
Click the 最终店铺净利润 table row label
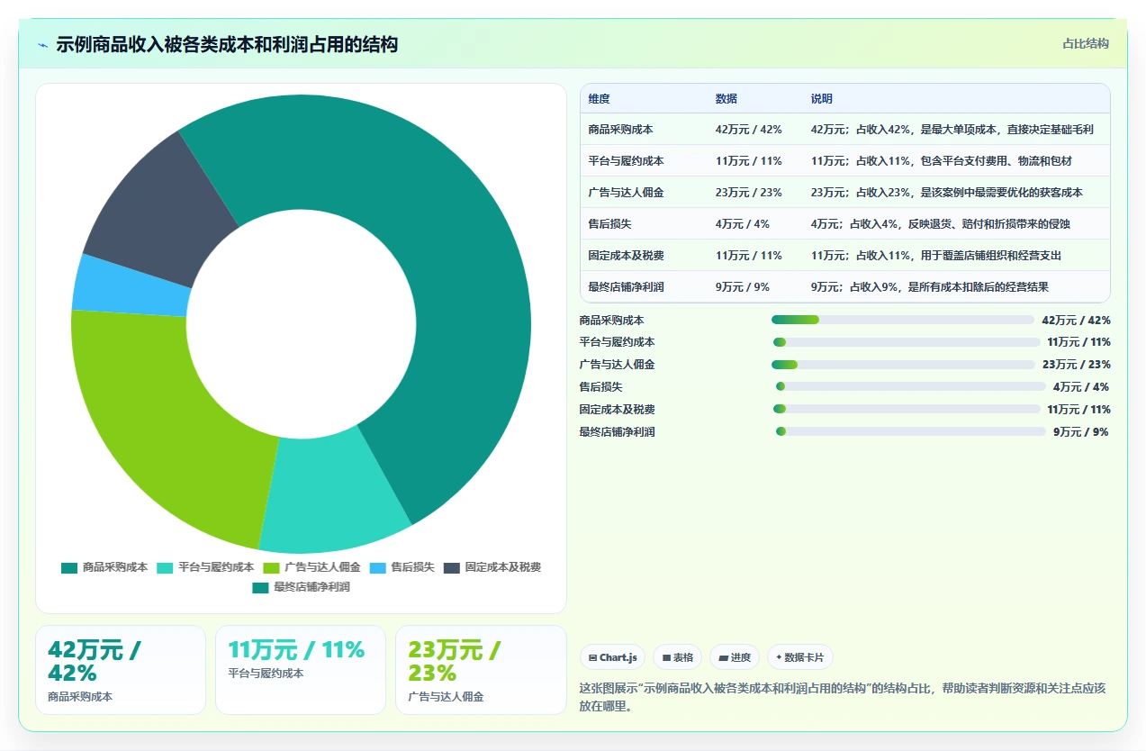point(626,287)
